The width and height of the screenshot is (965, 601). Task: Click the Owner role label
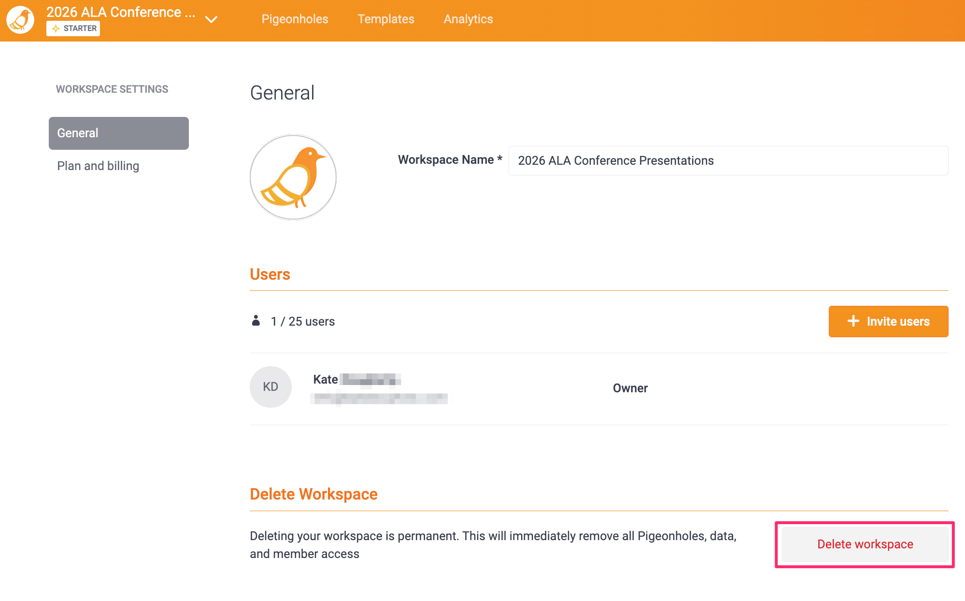[630, 388]
